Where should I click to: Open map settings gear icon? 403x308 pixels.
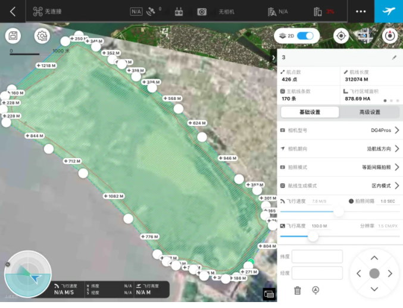pos(42,36)
